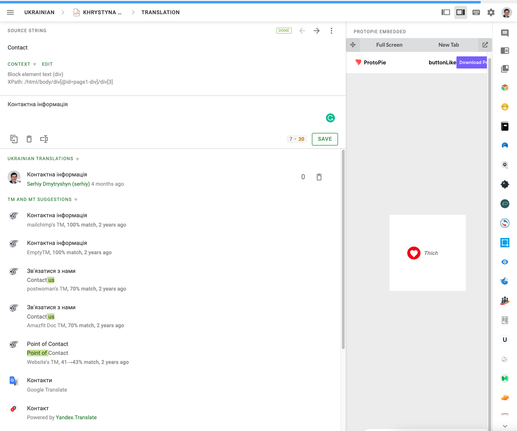Open black bookmark app in sidebar
Viewport: 517px width, 431px height.
pyautogui.click(x=505, y=126)
